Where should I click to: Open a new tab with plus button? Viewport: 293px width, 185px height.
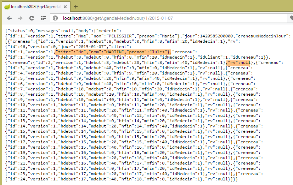75,6
